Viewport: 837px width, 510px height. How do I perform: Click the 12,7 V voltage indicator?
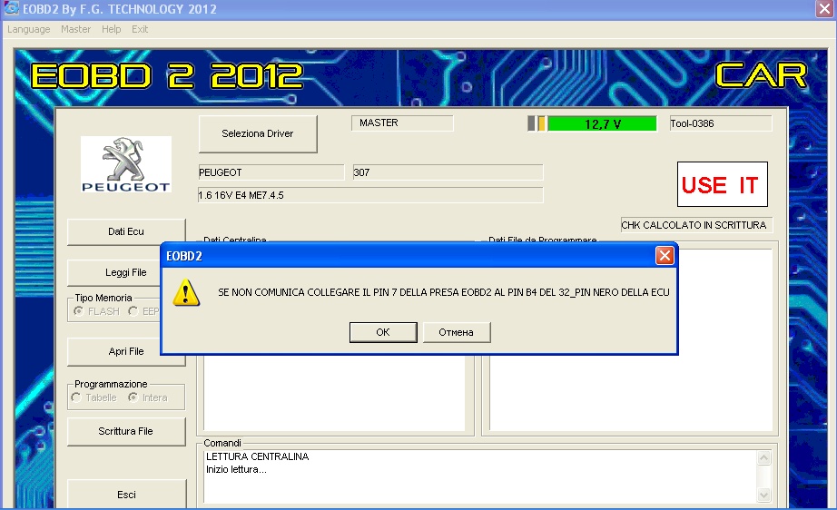(602, 123)
